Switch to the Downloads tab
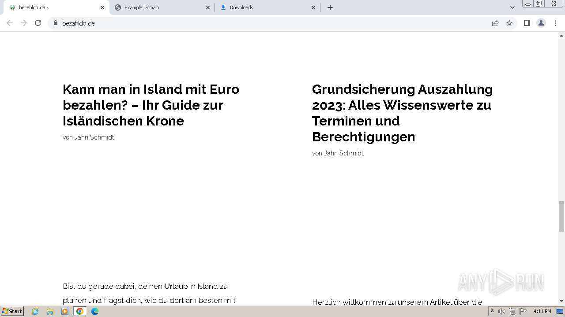Image resolution: width=565 pixels, height=317 pixels. [268, 7]
